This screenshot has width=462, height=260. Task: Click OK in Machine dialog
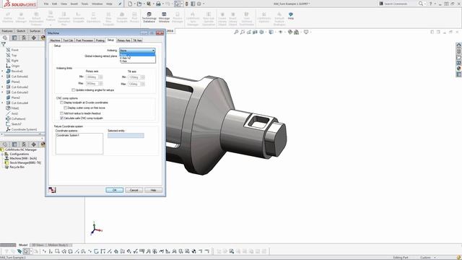click(x=114, y=190)
